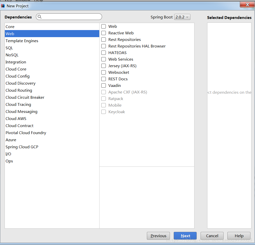Select the I/O category
The width and height of the screenshot is (255, 245).
[x=52, y=154]
